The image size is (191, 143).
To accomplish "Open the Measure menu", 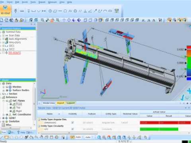I will (52, 2).
